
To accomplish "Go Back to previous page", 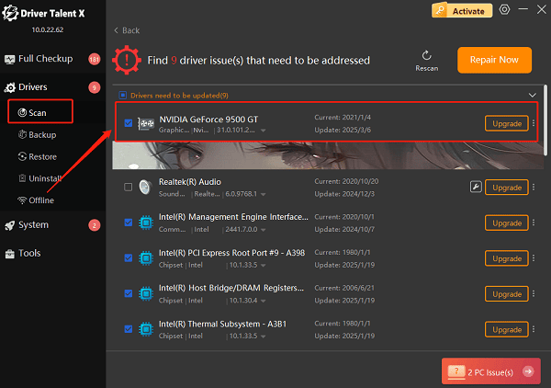I will (127, 30).
